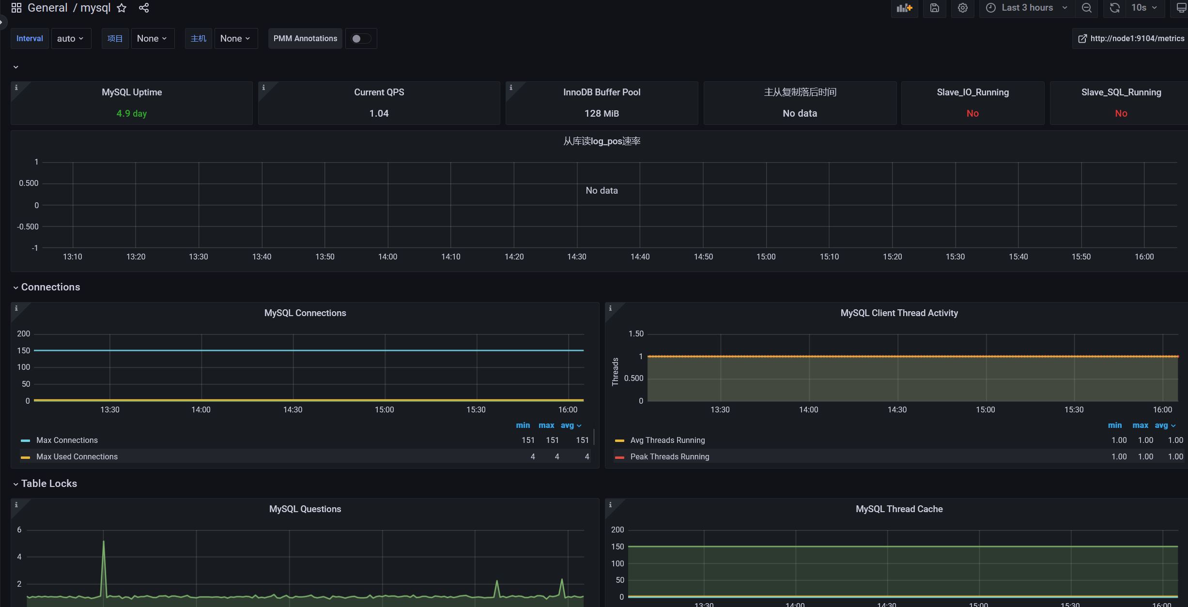Click the share dashboard icon
Image resolution: width=1188 pixels, height=607 pixels.
pyautogui.click(x=144, y=8)
